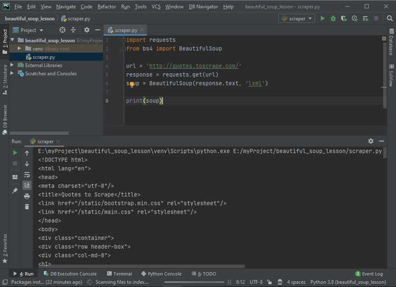Open the UTF-8 encoding selector
This screenshot has height=287, width=396.
coord(256,282)
